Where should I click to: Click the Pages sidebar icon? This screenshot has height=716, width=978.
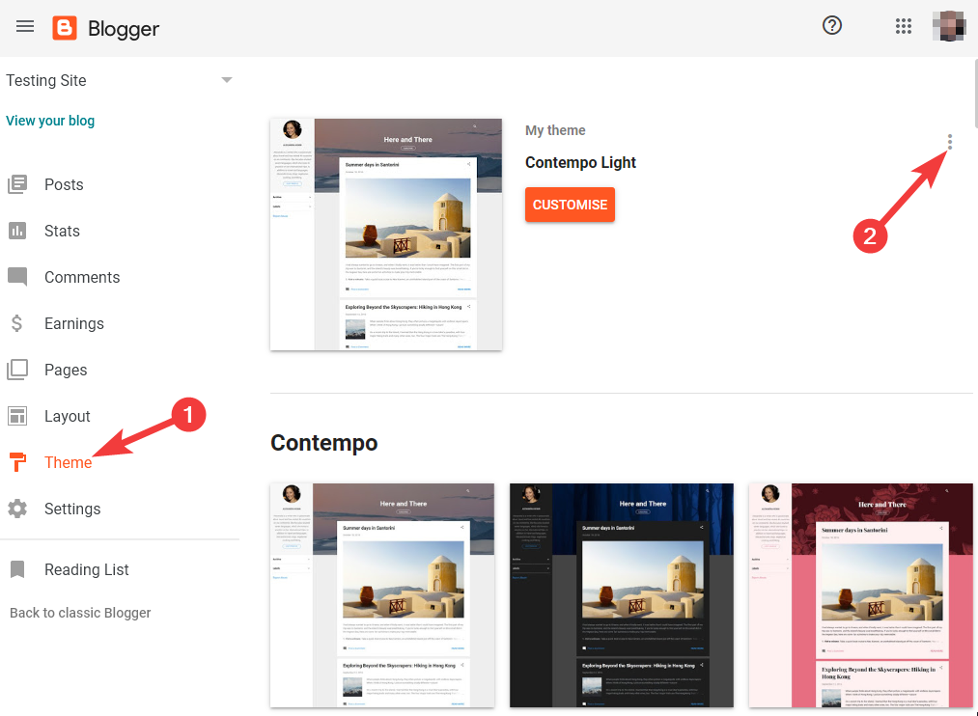click(x=17, y=370)
